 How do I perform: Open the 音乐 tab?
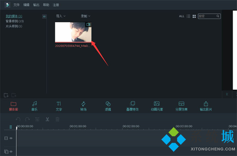pos(34,106)
